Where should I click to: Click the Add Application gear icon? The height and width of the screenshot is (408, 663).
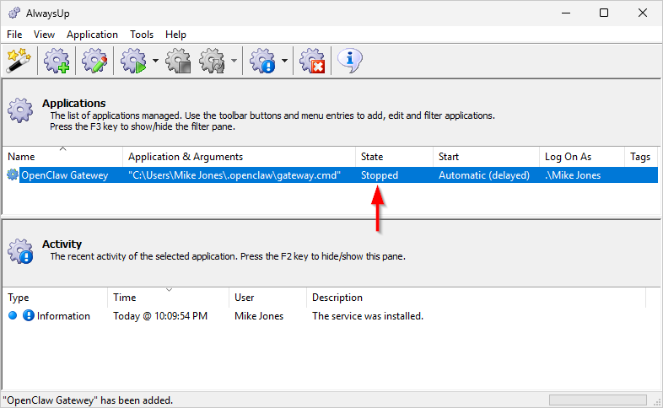coord(57,61)
